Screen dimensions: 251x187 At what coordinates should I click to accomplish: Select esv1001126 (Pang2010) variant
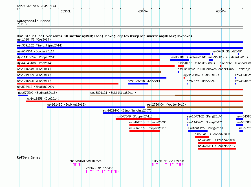(x=198, y=131)
